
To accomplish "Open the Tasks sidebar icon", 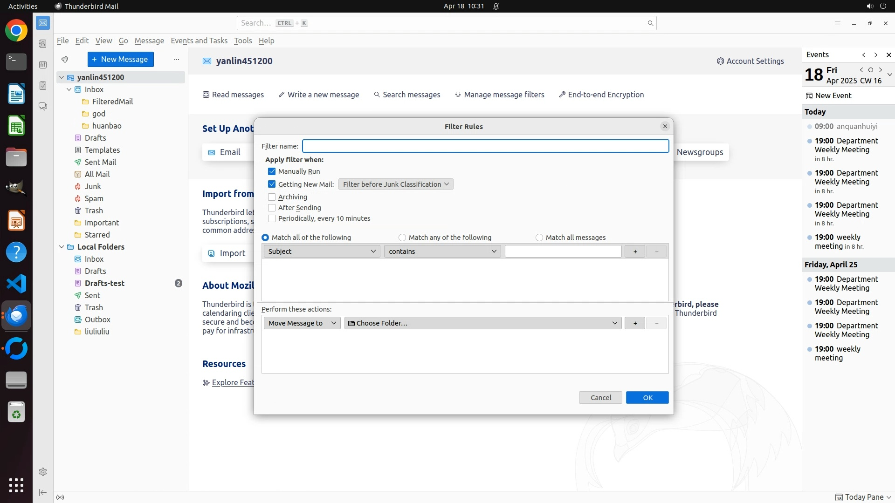I will tap(43, 86).
